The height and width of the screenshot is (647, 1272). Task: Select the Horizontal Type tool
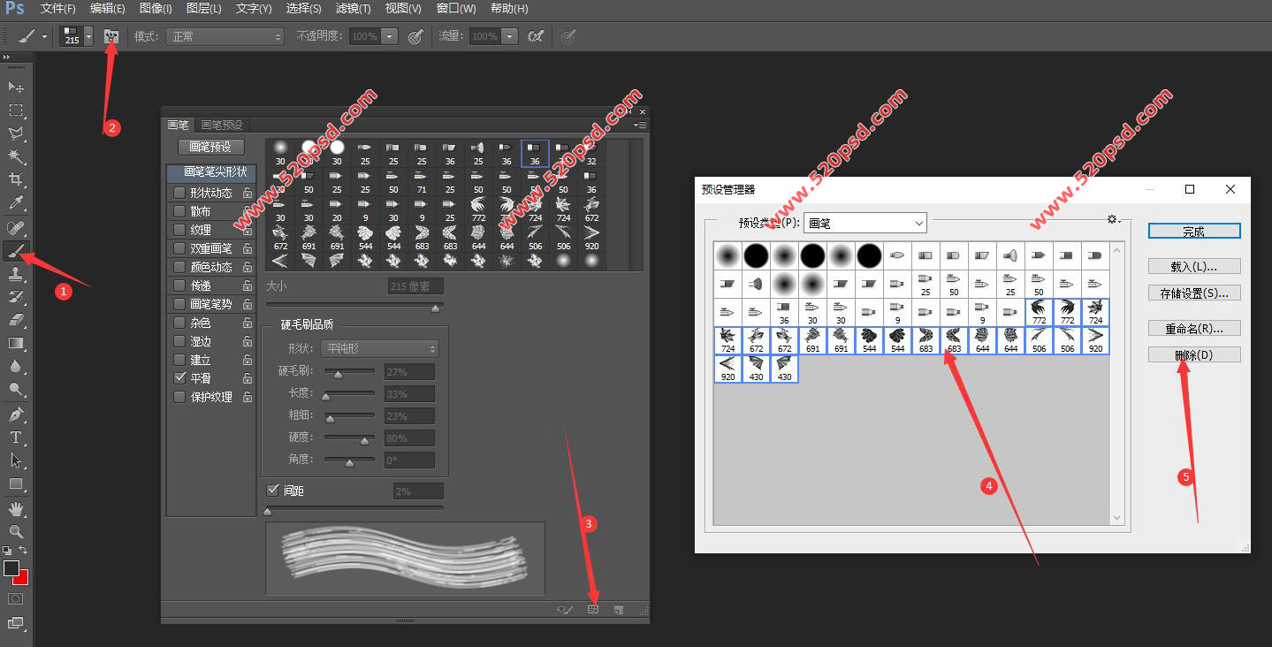click(16, 437)
